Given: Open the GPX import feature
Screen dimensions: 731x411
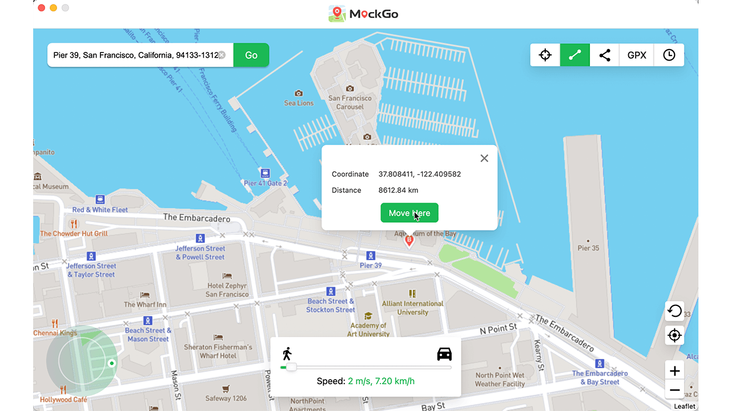Looking at the screenshot, I should (x=636, y=55).
